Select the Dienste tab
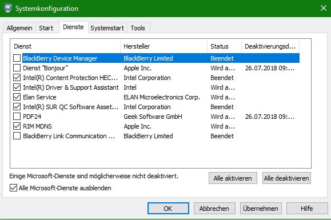This screenshot has height=220, width=331. click(x=73, y=27)
